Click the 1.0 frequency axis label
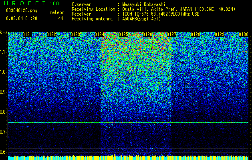This screenshot has width=252, height=160. 3,72
